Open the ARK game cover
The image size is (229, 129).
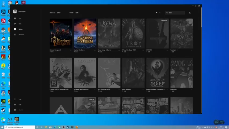point(61,105)
